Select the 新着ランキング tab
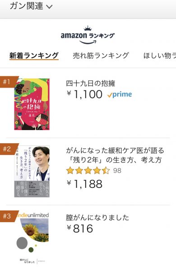176x271 pixels. click(34, 56)
